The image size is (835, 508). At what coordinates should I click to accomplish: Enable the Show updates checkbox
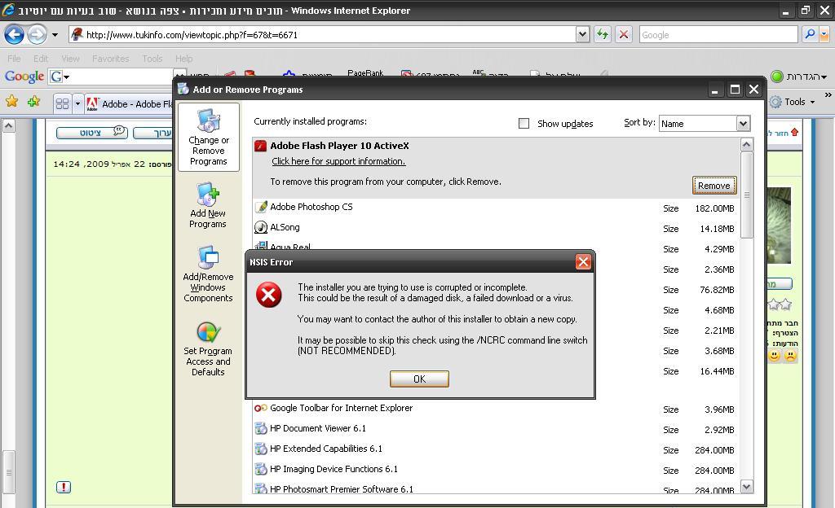[x=524, y=123]
